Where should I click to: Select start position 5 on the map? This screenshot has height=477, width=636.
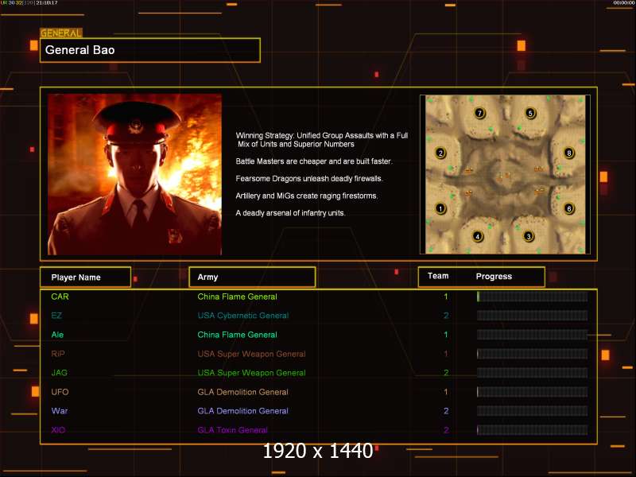530,113
